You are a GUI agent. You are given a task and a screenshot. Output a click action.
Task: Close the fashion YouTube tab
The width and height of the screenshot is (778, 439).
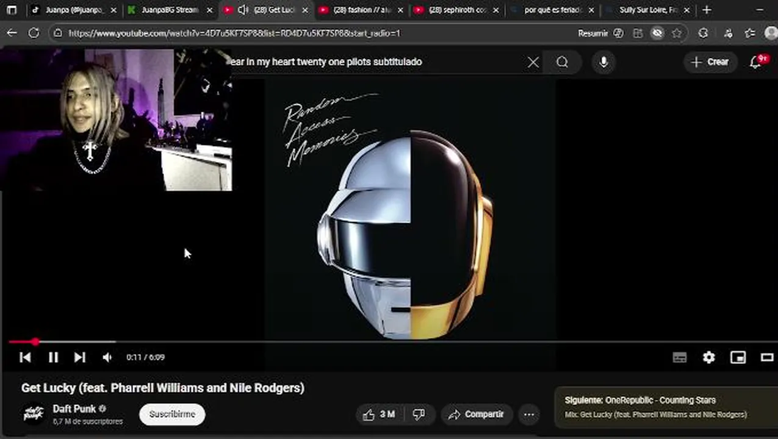click(x=400, y=10)
